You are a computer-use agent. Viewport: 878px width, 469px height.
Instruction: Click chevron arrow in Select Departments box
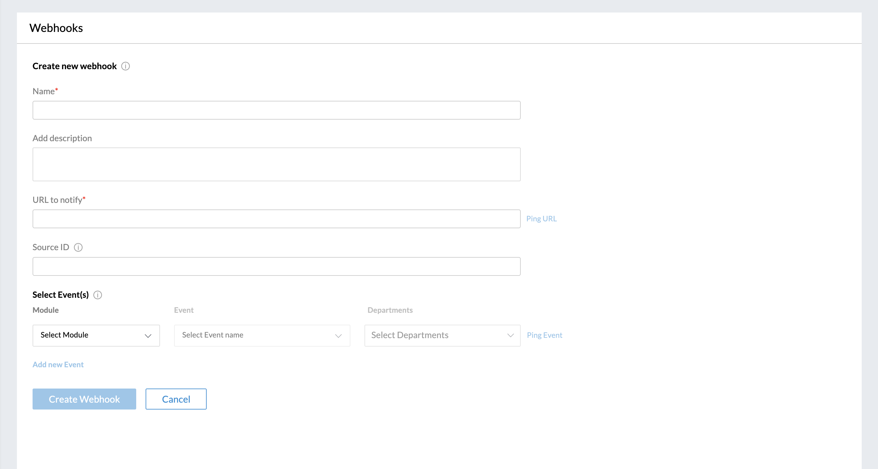coord(510,335)
